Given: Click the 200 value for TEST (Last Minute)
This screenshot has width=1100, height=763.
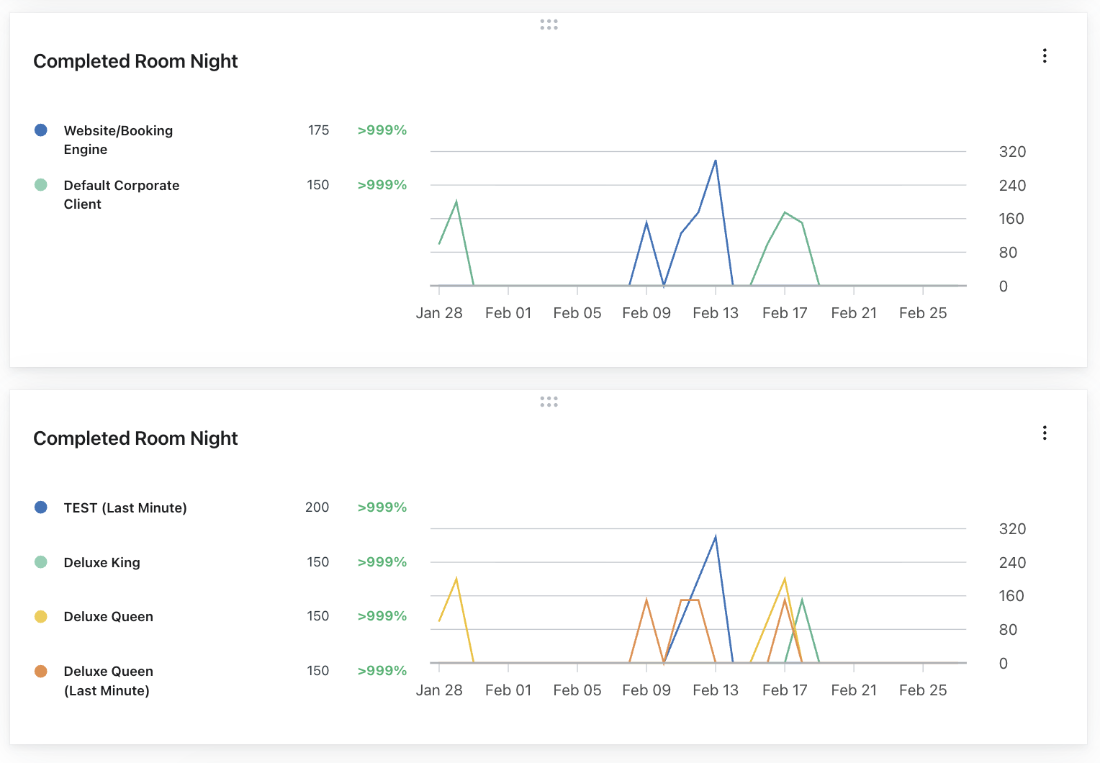Looking at the screenshot, I should point(317,507).
